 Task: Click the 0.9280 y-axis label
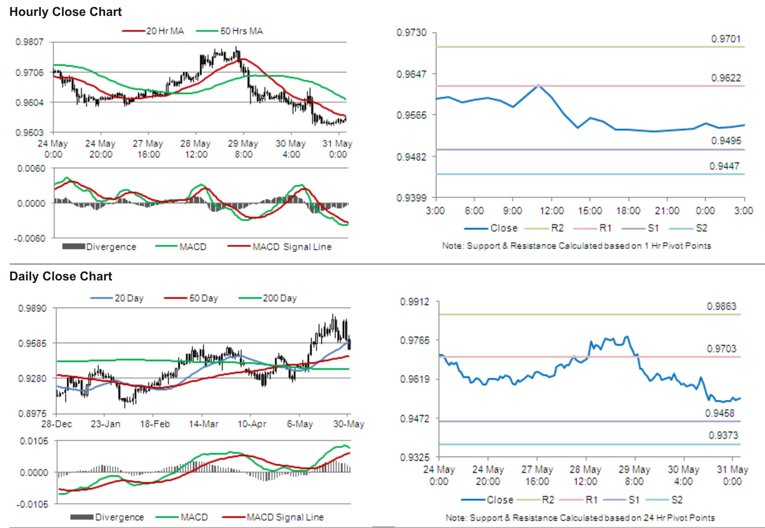(32, 378)
